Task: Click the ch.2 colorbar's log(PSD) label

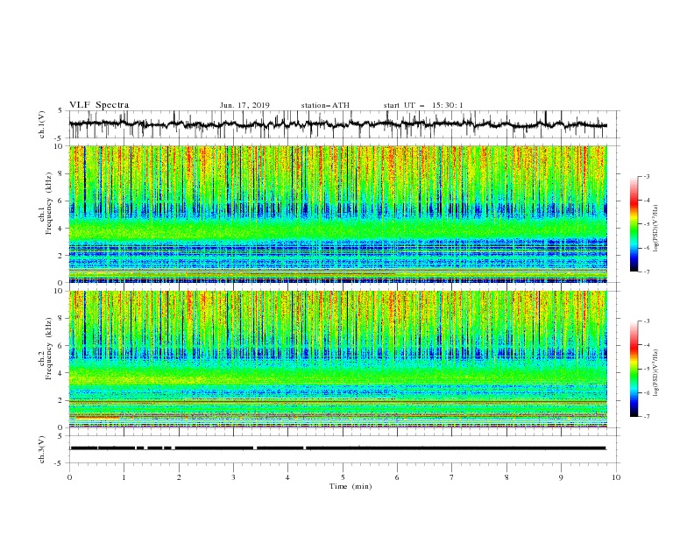Action: [655, 372]
